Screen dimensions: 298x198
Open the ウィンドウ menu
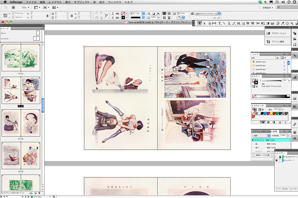(x=115, y=2)
